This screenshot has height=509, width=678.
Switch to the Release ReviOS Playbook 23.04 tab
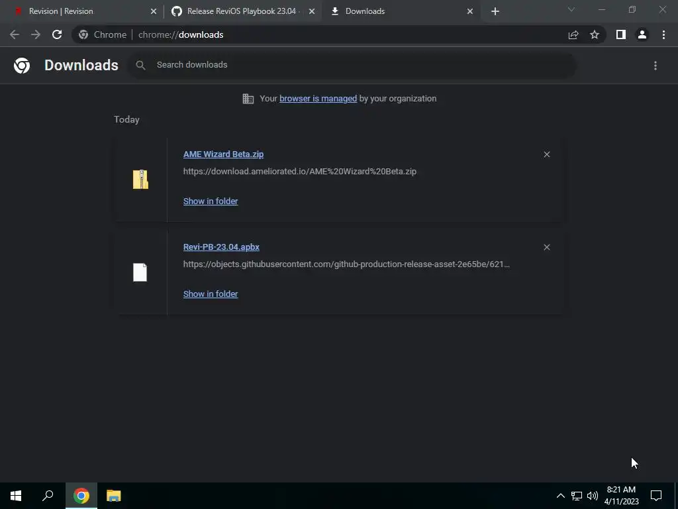click(242, 11)
